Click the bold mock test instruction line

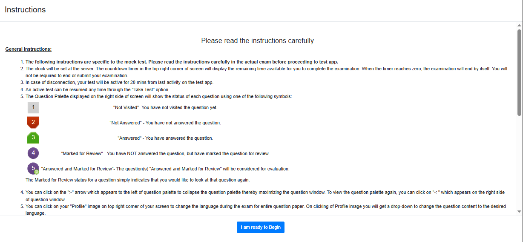181,62
